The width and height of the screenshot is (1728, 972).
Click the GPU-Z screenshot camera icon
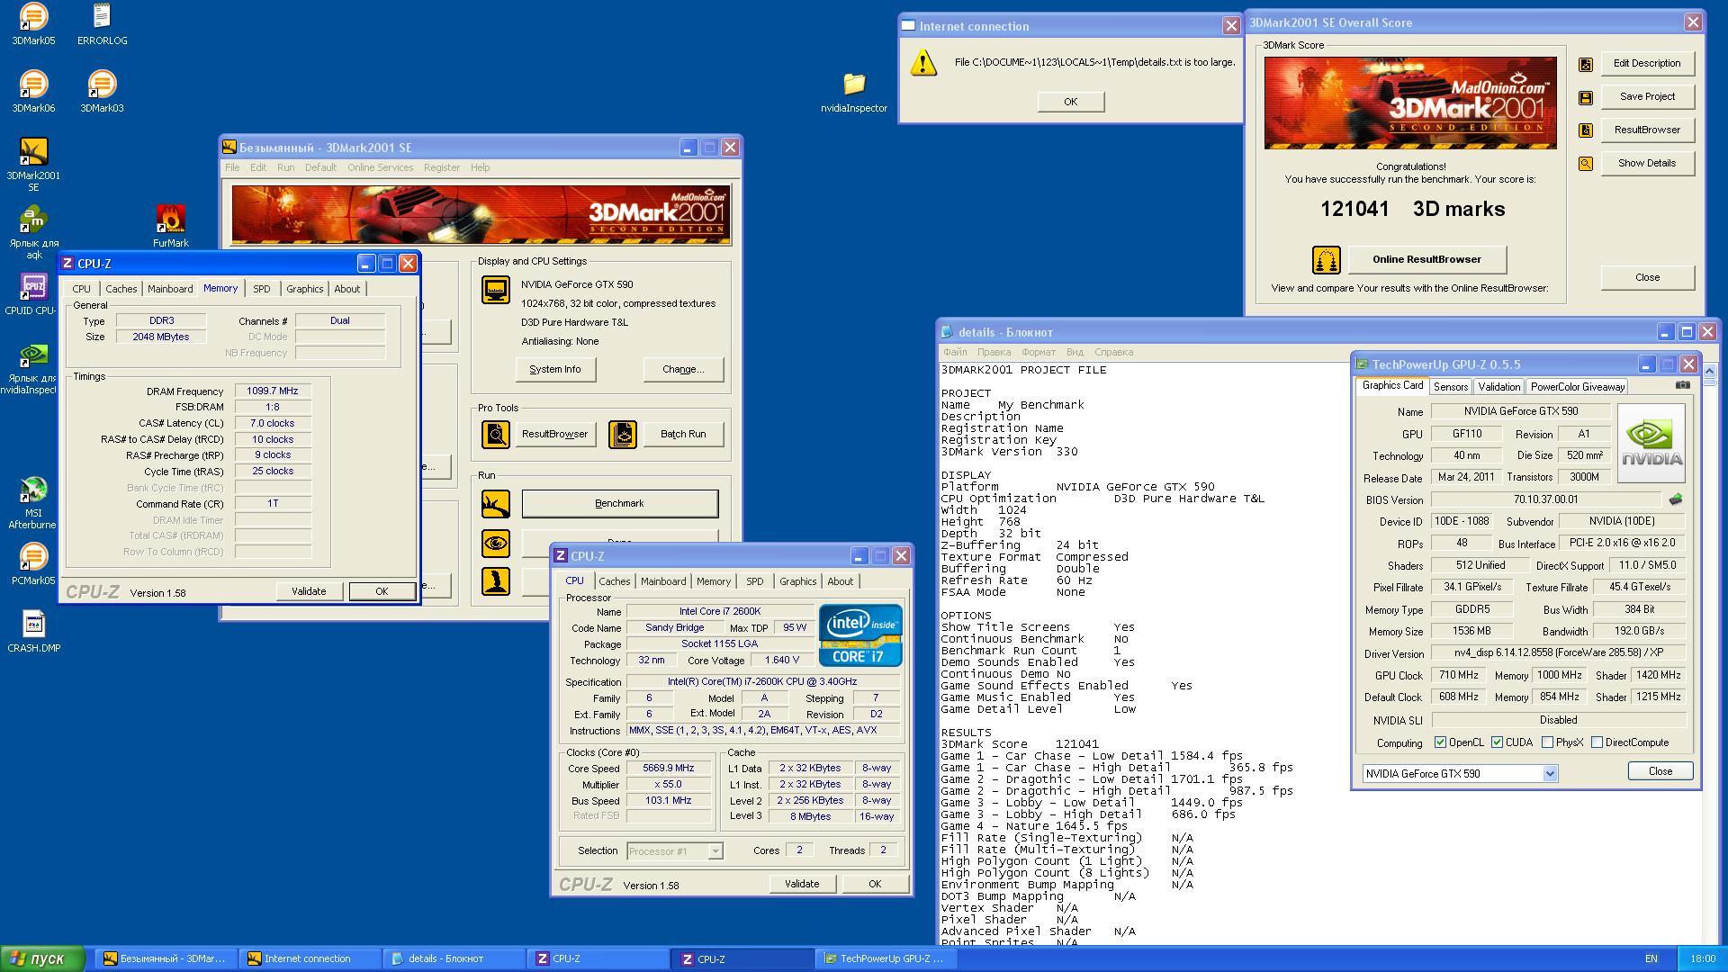[1682, 385]
